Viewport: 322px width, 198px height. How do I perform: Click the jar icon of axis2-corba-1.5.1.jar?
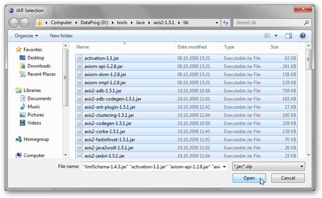point(80,131)
